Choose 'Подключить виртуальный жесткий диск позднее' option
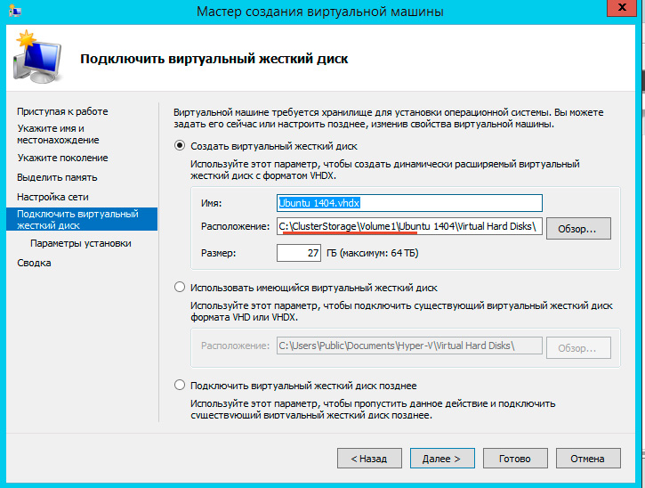 click(x=180, y=386)
